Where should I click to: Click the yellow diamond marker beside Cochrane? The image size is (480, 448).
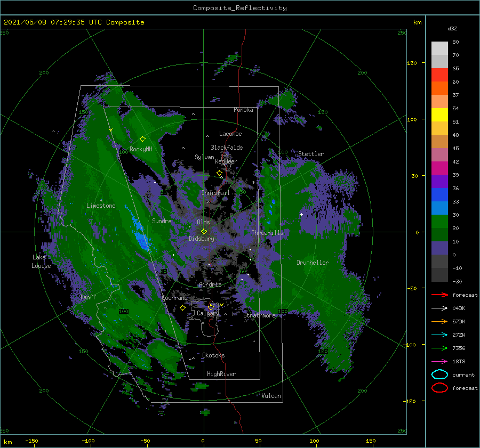pos(182,308)
